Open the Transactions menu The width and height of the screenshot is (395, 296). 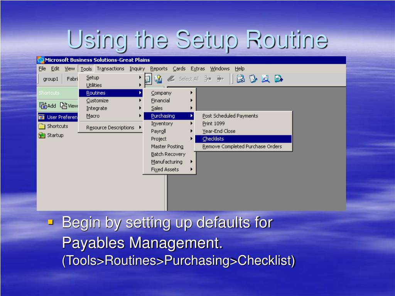[x=110, y=69]
